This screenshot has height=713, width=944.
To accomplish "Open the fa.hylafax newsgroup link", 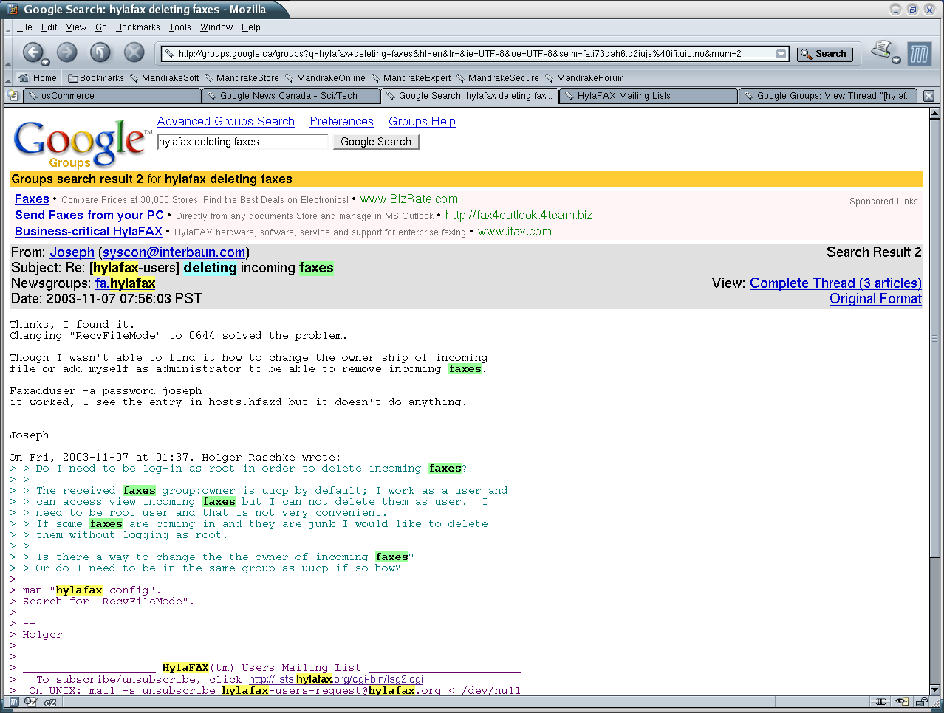I will point(126,283).
